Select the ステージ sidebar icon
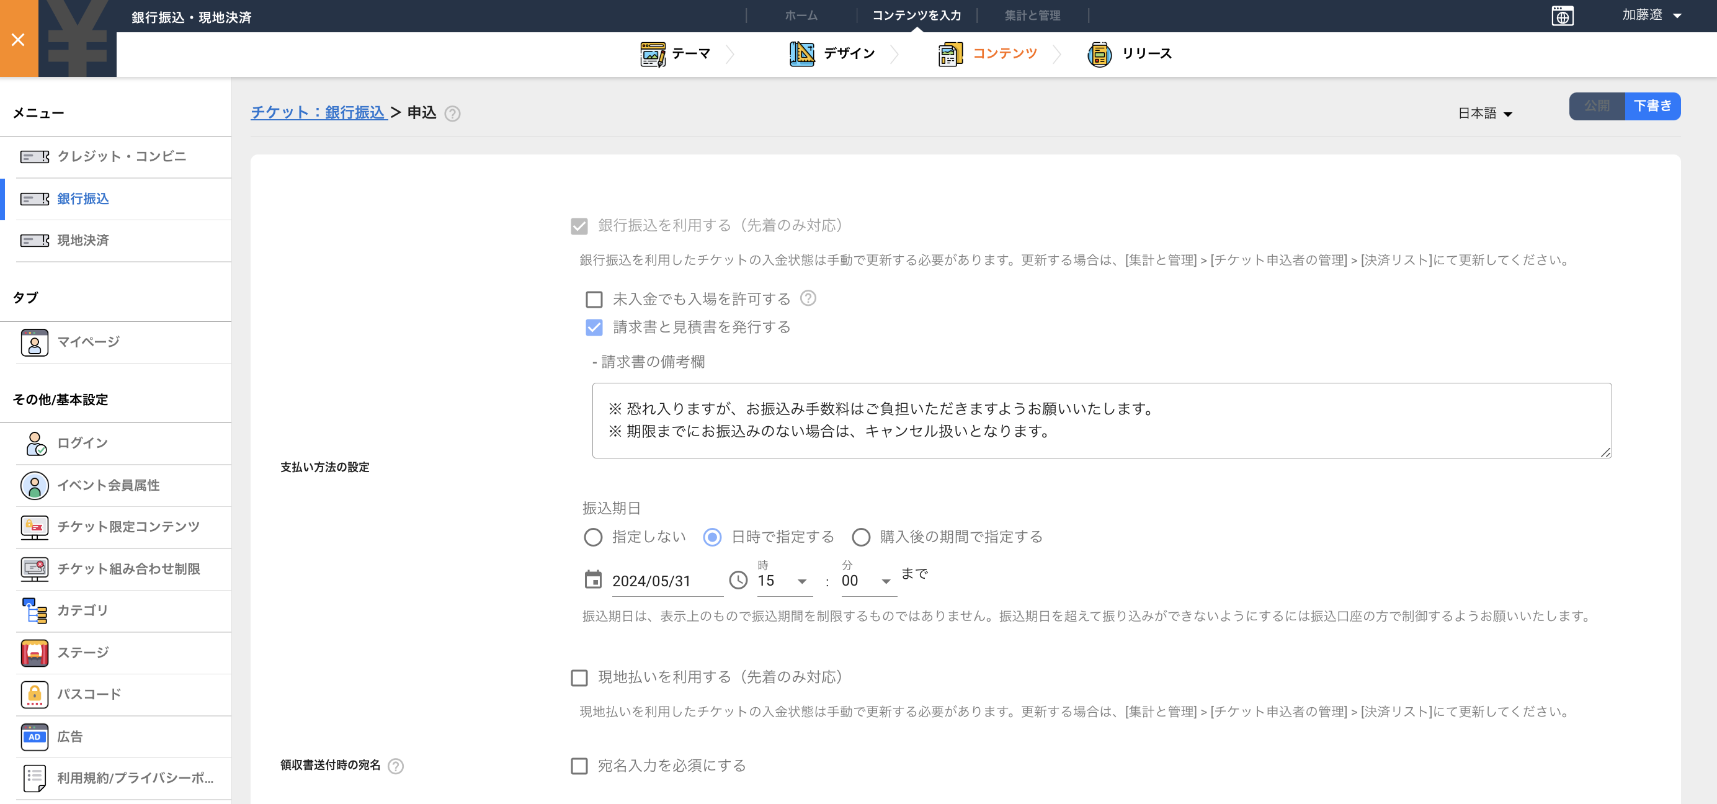 [x=35, y=653]
